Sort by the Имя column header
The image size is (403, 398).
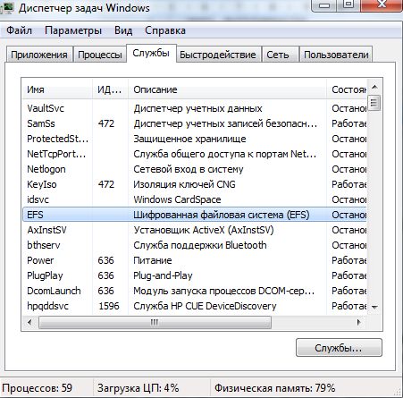57,89
